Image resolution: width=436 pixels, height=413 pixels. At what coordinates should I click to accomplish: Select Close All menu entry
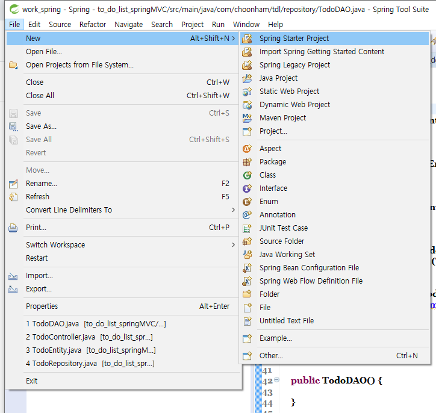tap(122, 96)
